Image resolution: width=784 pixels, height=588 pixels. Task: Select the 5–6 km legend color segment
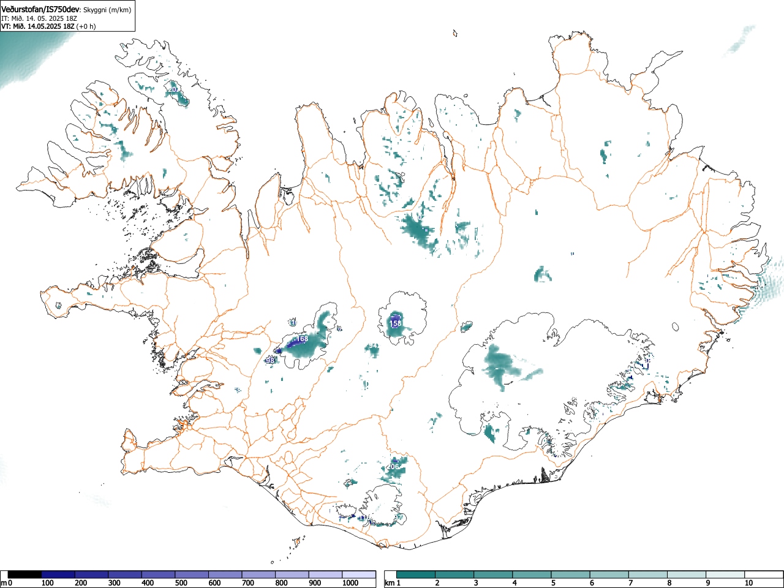click(570, 575)
